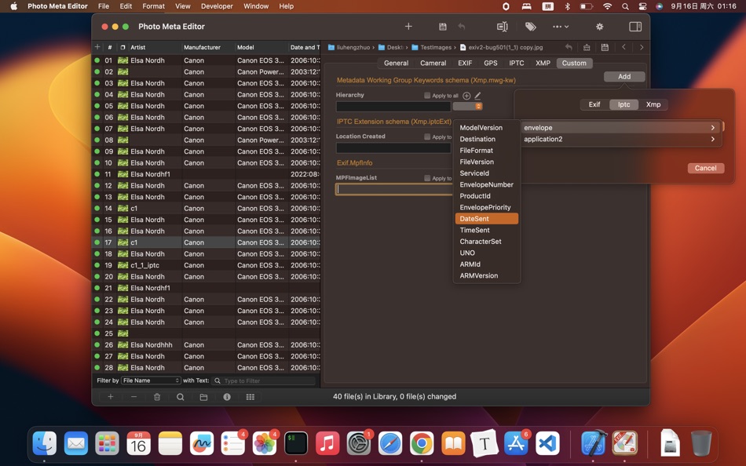Choose DateSent from the submenu
746x466 pixels.
(x=487, y=219)
